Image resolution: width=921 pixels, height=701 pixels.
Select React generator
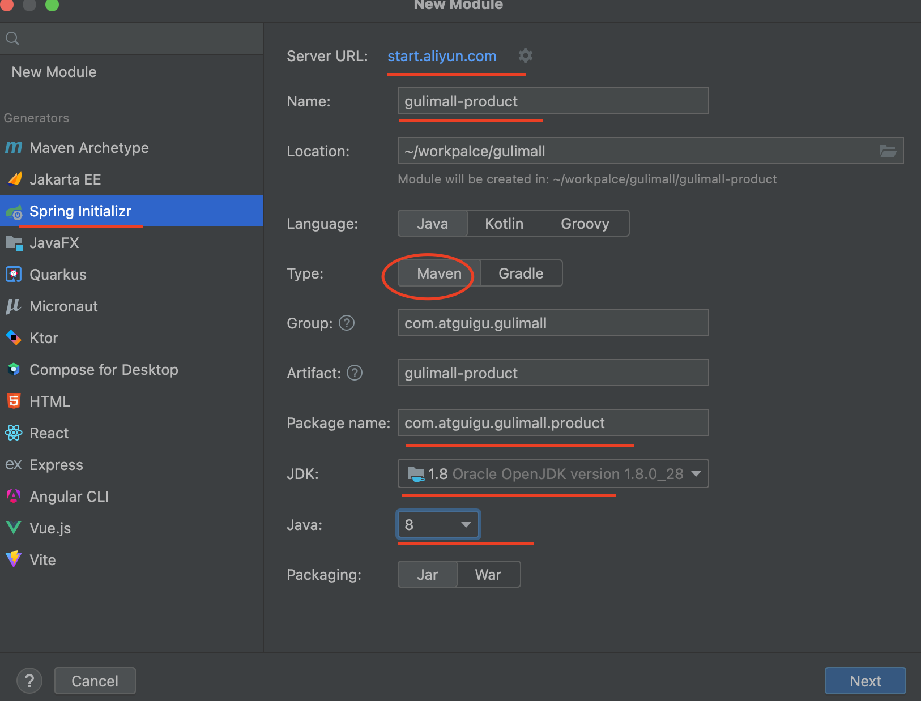point(131,433)
